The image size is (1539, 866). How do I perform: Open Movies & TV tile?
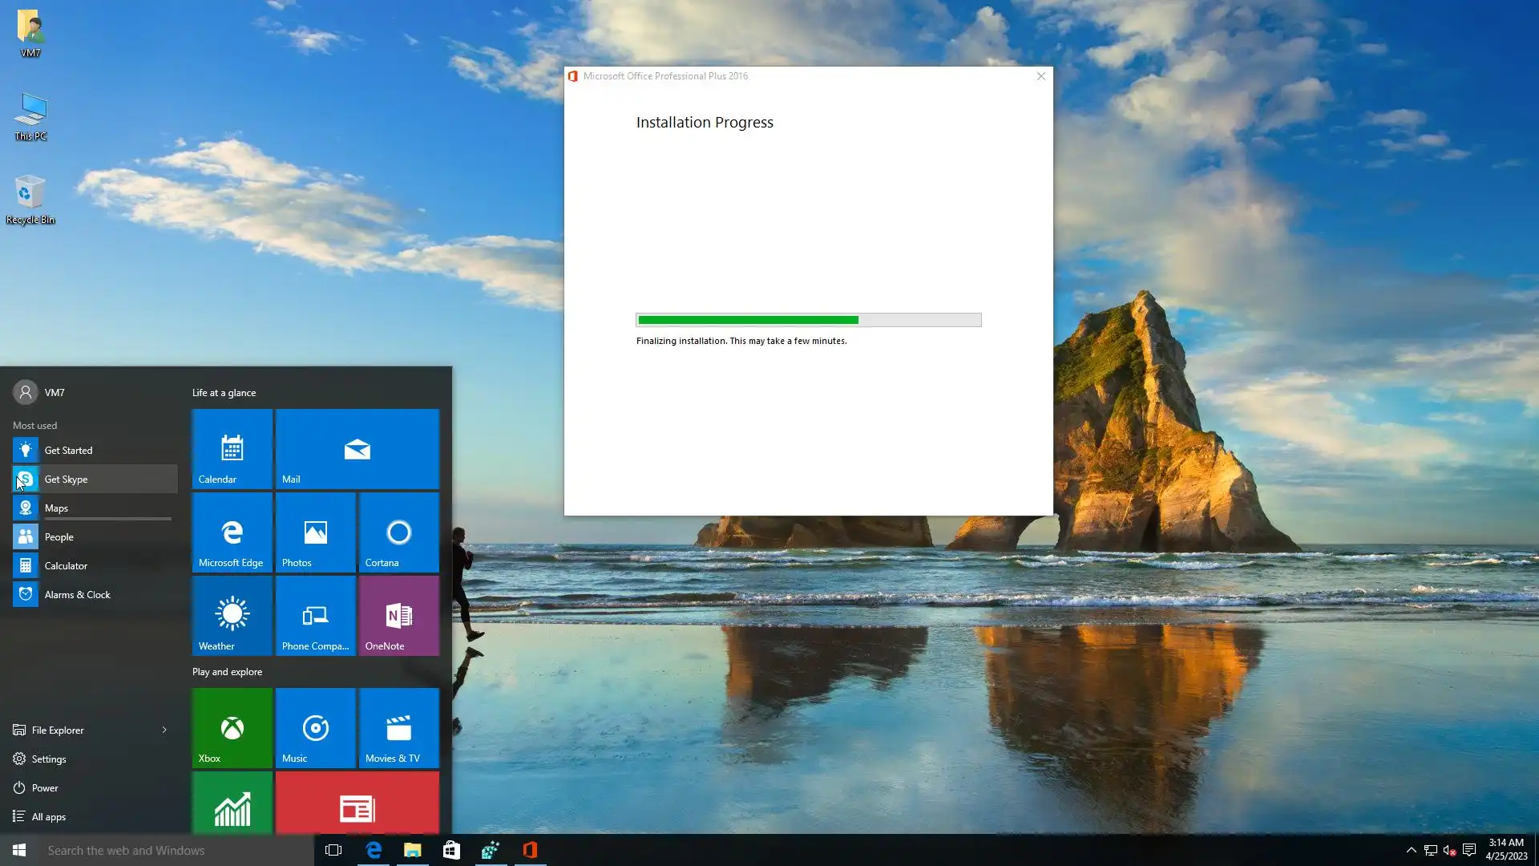coord(398,728)
